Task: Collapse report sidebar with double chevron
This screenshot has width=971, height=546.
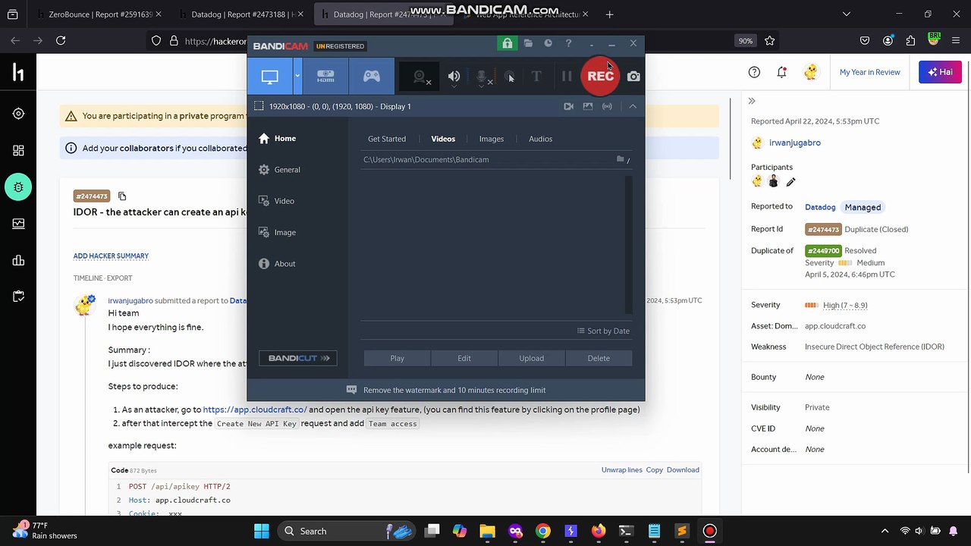Action: click(x=752, y=101)
